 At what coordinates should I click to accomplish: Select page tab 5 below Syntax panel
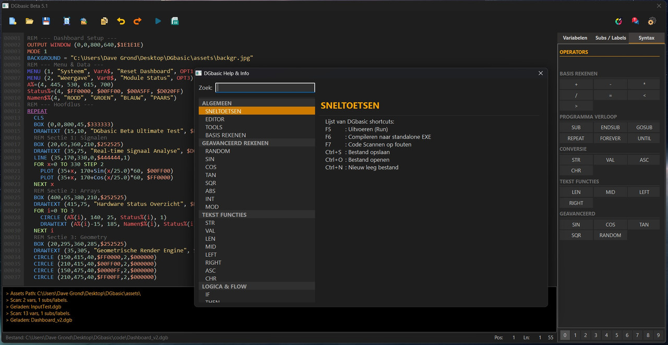coord(617,336)
